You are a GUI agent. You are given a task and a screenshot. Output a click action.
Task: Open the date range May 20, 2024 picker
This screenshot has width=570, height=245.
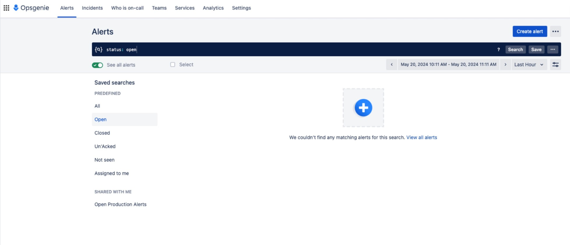pyautogui.click(x=448, y=65)
